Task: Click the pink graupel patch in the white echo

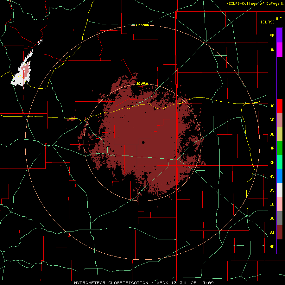Action: [26, 70]
